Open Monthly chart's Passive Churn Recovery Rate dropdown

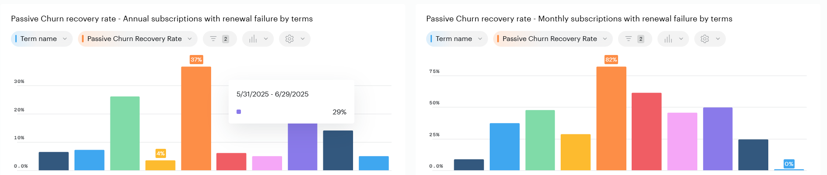[553, 39]
